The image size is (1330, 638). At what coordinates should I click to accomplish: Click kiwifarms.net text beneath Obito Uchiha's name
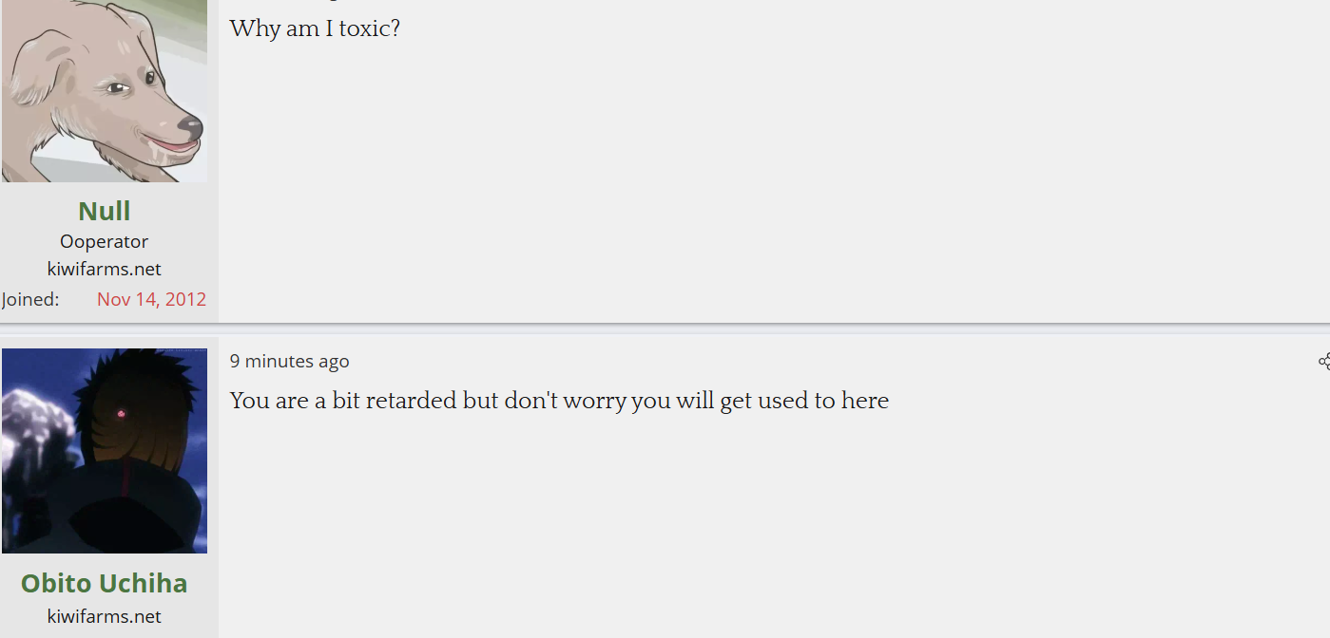[105, 616]
